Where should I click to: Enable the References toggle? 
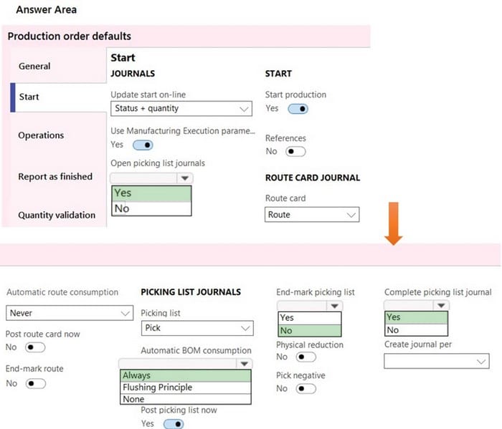click(x=295, y=152)
